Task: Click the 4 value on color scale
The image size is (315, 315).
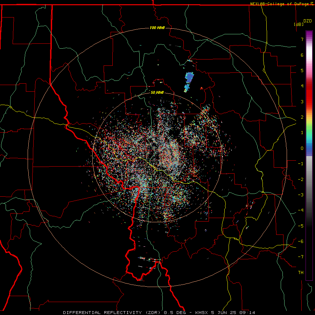Action: tap(302, 86)
